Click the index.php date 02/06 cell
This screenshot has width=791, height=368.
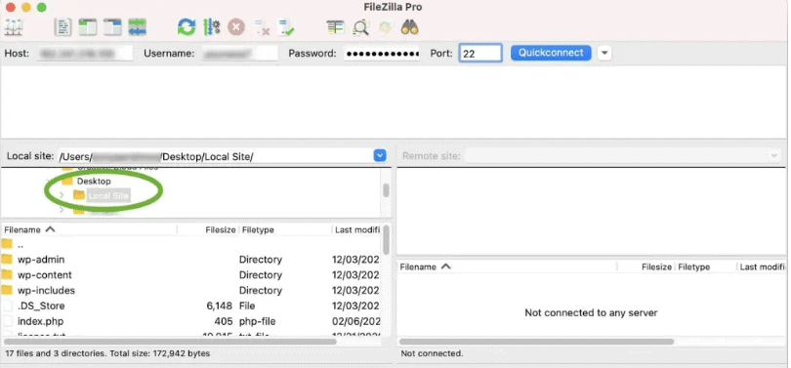pyautogui.click(x=355, y=321)
